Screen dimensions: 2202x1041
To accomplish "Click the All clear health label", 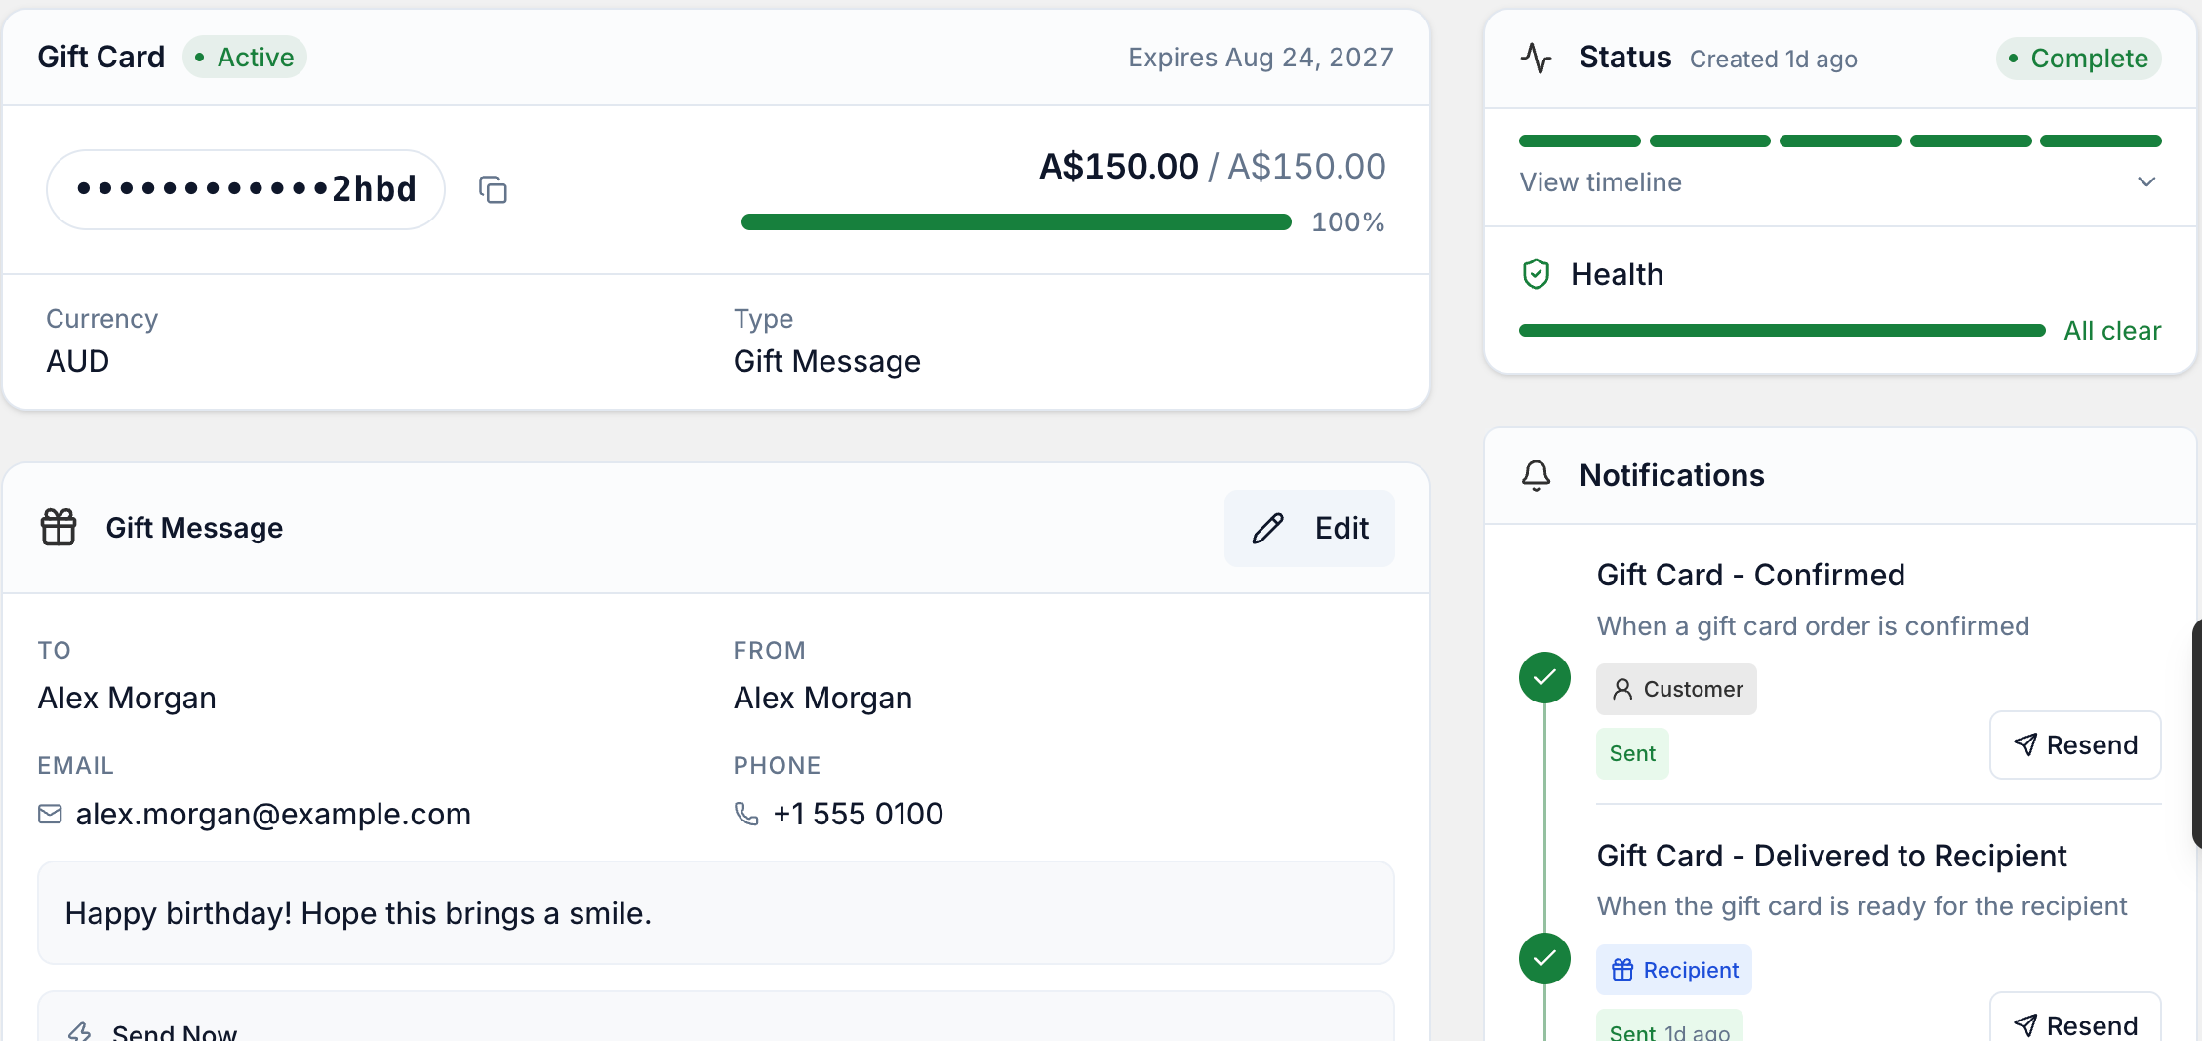I will [2112, 331].
